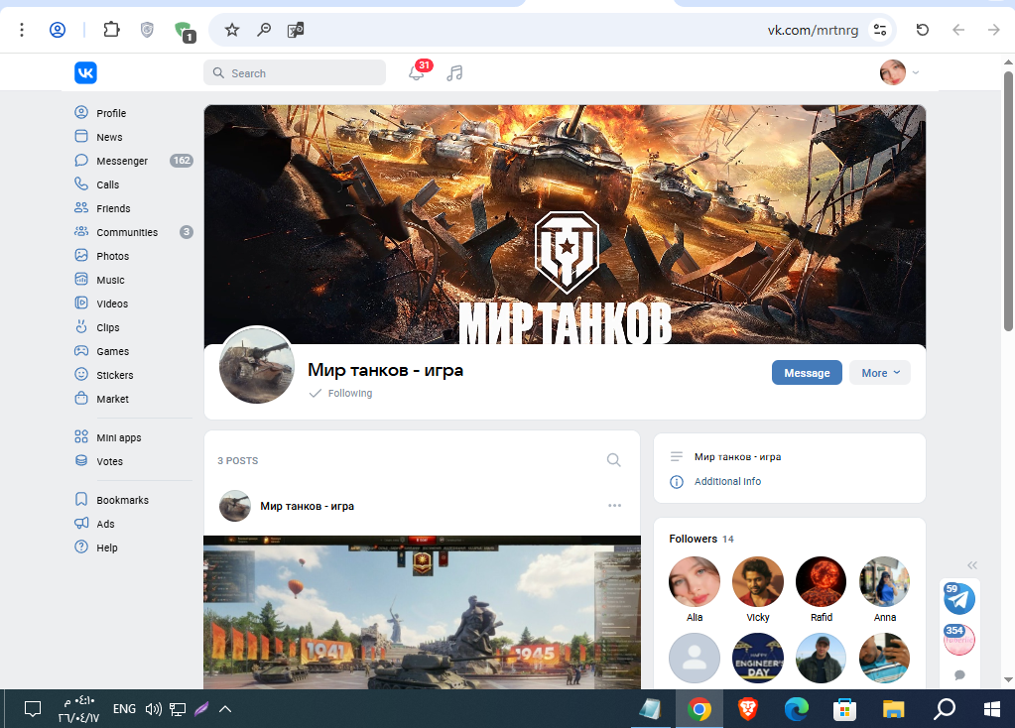
Task: Open post author Мир танков - игра link
Action: point(307,506)
